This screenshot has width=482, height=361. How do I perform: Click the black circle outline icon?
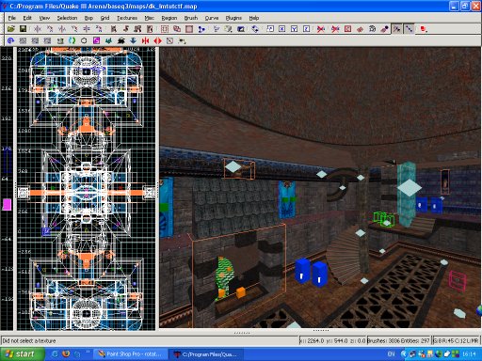(84, 40)
